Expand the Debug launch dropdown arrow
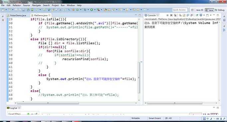The image size is (227, 122). point(88,10)
